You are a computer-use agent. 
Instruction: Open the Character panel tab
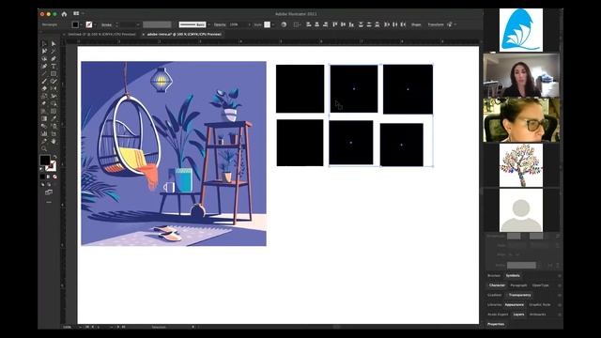(x=497, y=285)
